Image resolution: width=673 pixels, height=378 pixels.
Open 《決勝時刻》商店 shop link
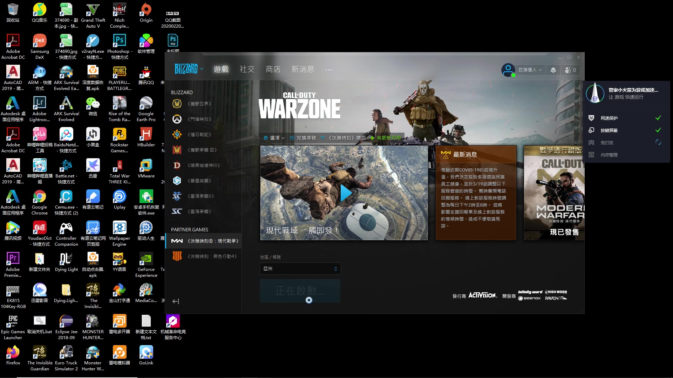coord(344,138)
